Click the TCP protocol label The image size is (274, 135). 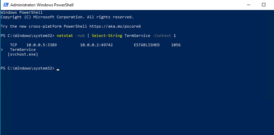[x=14, y=45]
